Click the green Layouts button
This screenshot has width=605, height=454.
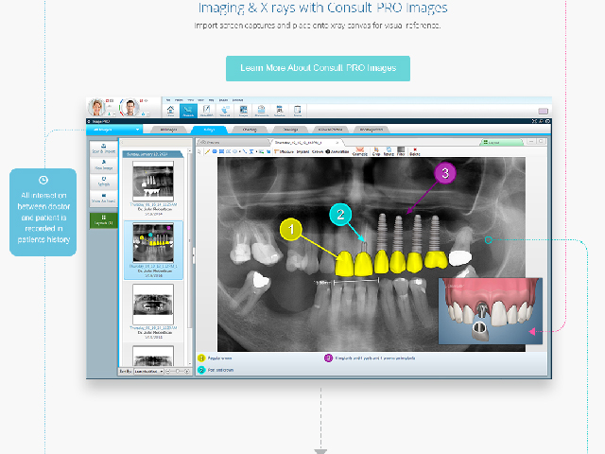tap(103, 221)
